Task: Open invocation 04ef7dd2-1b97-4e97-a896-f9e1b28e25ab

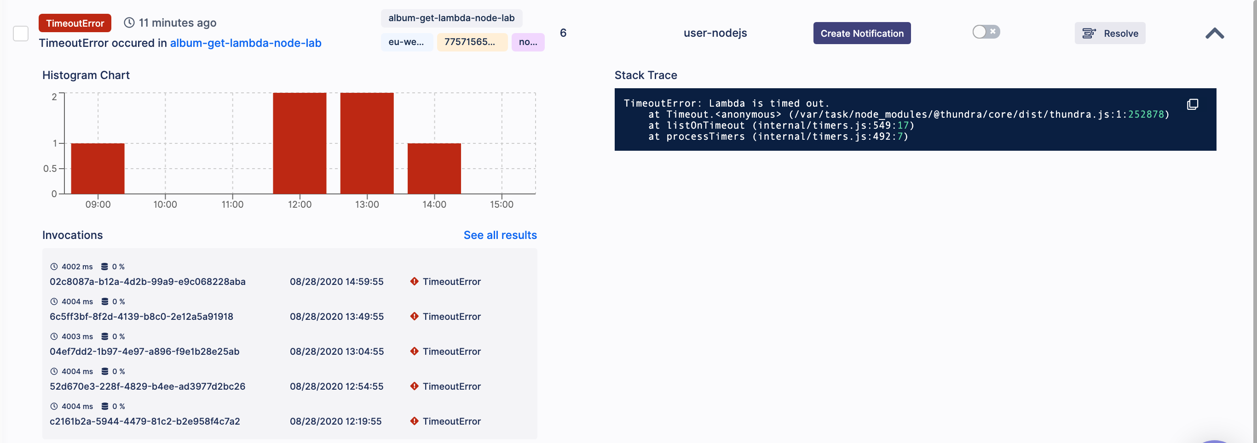Action: (x=144, y=352)
